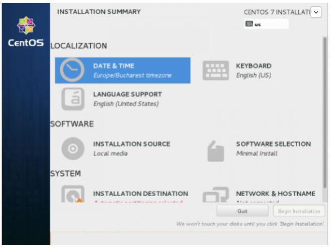This screenshot has height=249, width=331.
Task: Open the Language Support icon
Action: click(x=73, y=99)
